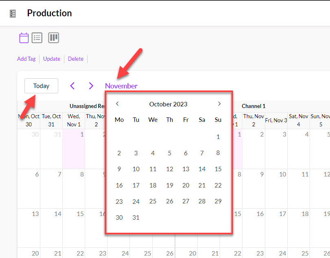Click the Delete link
This screenshot has height=258, width=330.
click(75, 59)
